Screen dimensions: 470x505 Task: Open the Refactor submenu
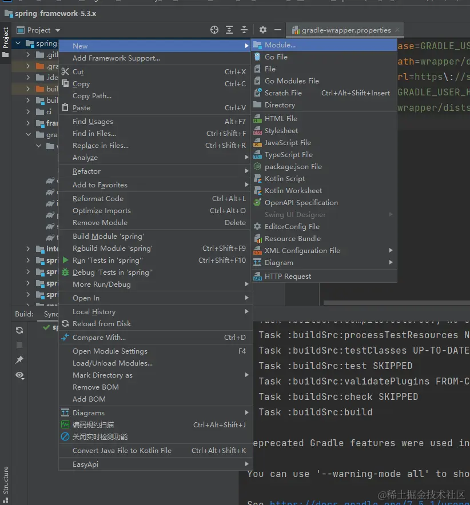(x=156, y=171)
